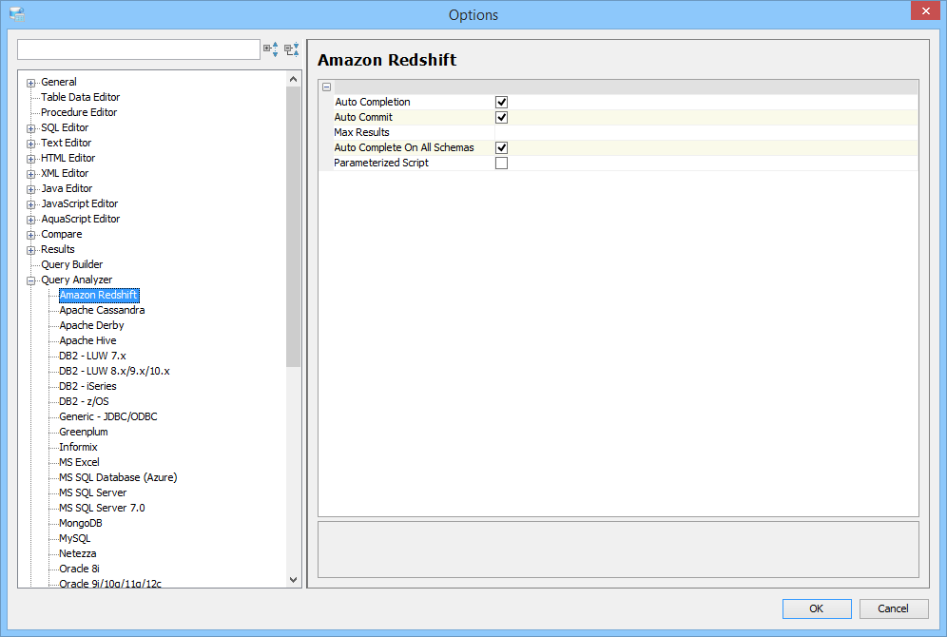Click the collapse all tree nodes icon
Viewport: 947px width, 637px height.
[x=292, y=49]
